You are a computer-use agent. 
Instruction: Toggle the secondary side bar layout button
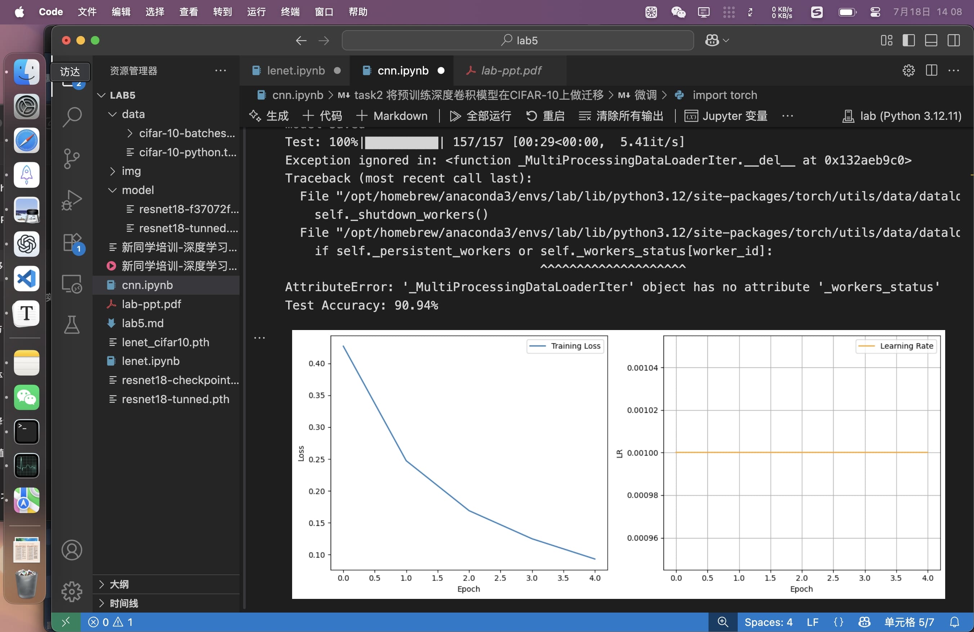(x=953, y=40)
